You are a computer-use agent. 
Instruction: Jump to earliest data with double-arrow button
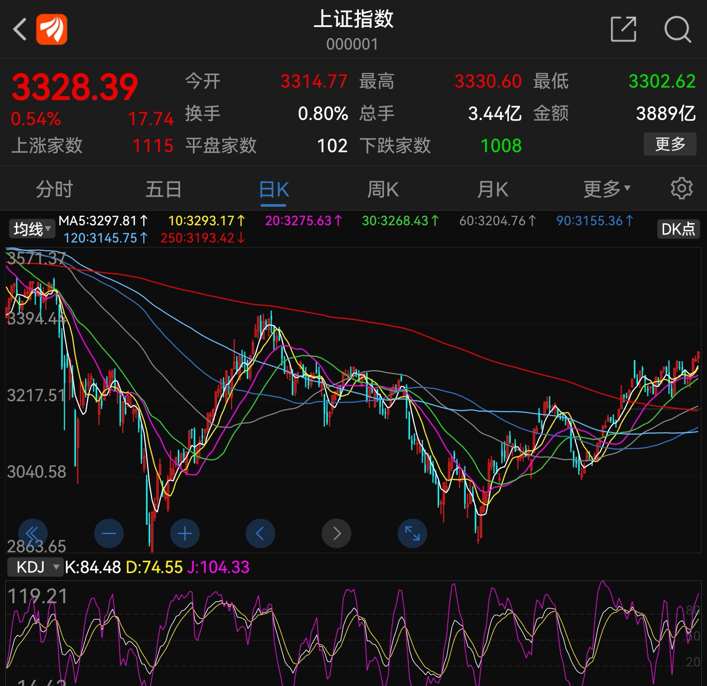click(33, 534)
